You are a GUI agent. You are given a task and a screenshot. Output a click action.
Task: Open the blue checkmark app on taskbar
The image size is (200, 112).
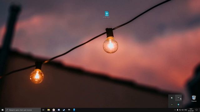pos(64,110)
